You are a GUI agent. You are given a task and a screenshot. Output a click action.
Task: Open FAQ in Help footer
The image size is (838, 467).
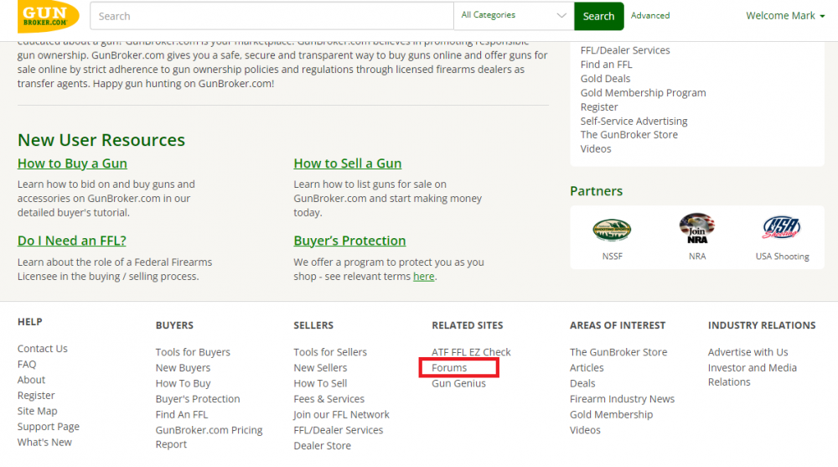(27, 364)
